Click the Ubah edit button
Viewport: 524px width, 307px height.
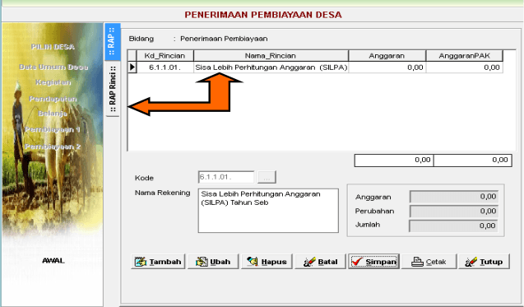(x=213, y=262)
